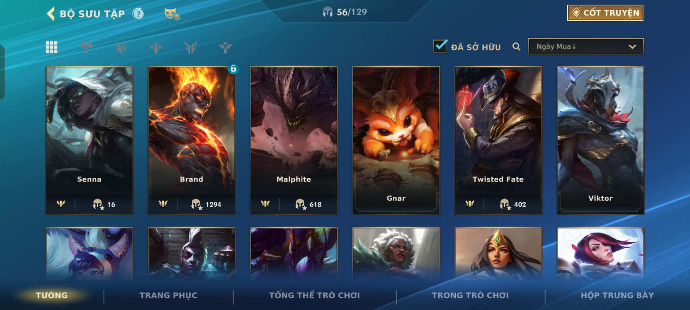Uncheck the Đã Sở Hữu checkbox

pos(440,46)
